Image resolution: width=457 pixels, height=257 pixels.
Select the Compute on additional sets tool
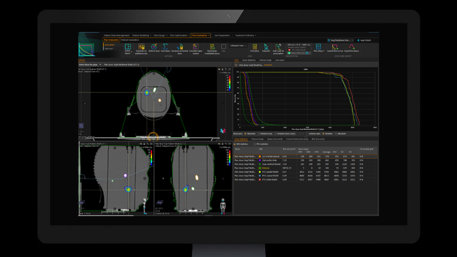click(142, 47)
